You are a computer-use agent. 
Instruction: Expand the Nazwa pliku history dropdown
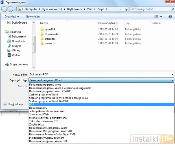point(172,74)
